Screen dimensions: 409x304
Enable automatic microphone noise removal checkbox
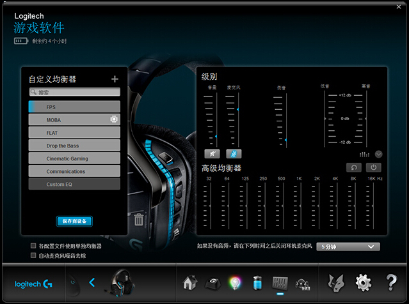[x=33, y=255]
